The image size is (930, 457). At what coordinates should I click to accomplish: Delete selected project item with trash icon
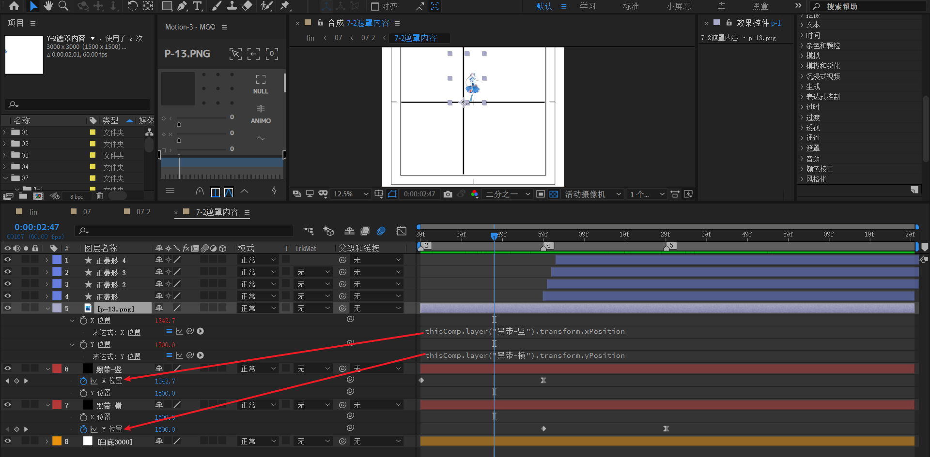coord(99,196)
